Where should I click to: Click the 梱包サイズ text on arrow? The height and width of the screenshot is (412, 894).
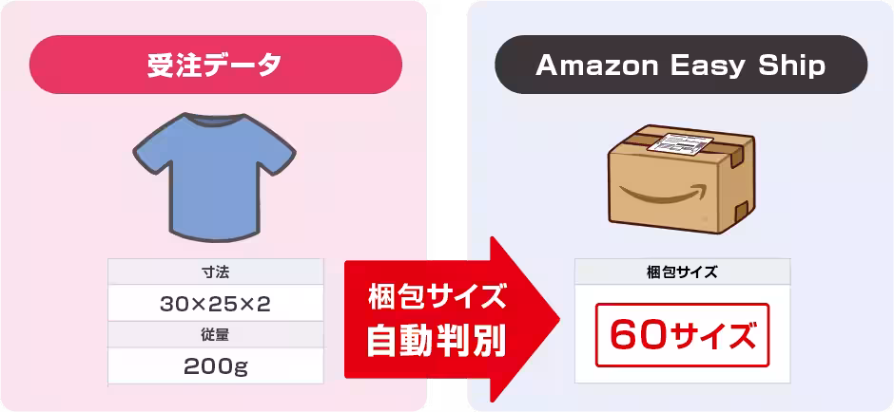(x=437, y=298)
